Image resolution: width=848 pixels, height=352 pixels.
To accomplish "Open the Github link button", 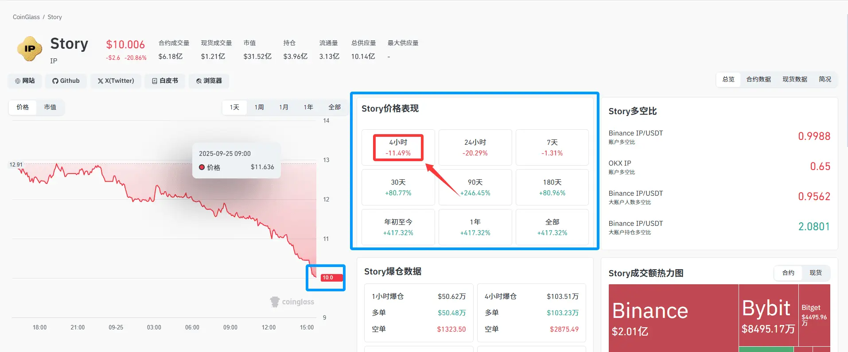I will pyautogui.click(x=66, y=81).
